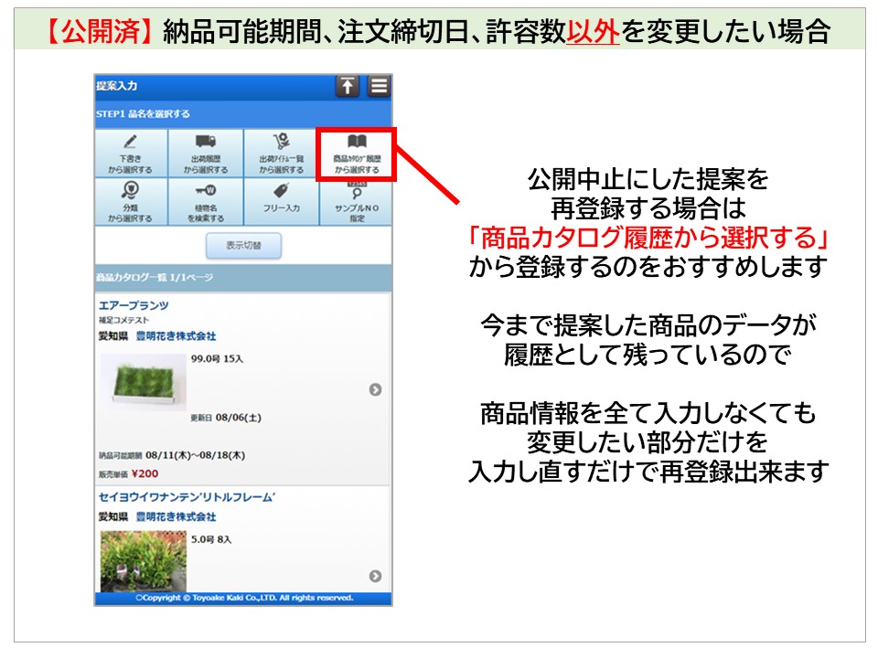878x658 pixels.
Task: Click 豊明花き株式会社 under エアープランツ
Action: pos(176,336)
